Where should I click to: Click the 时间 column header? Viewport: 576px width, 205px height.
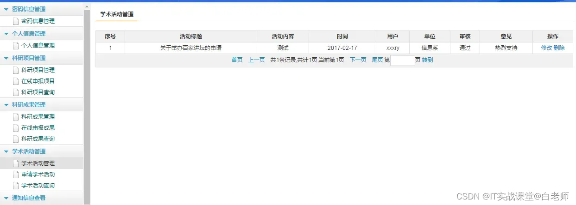pyautogui.click(x=342, y=36)
